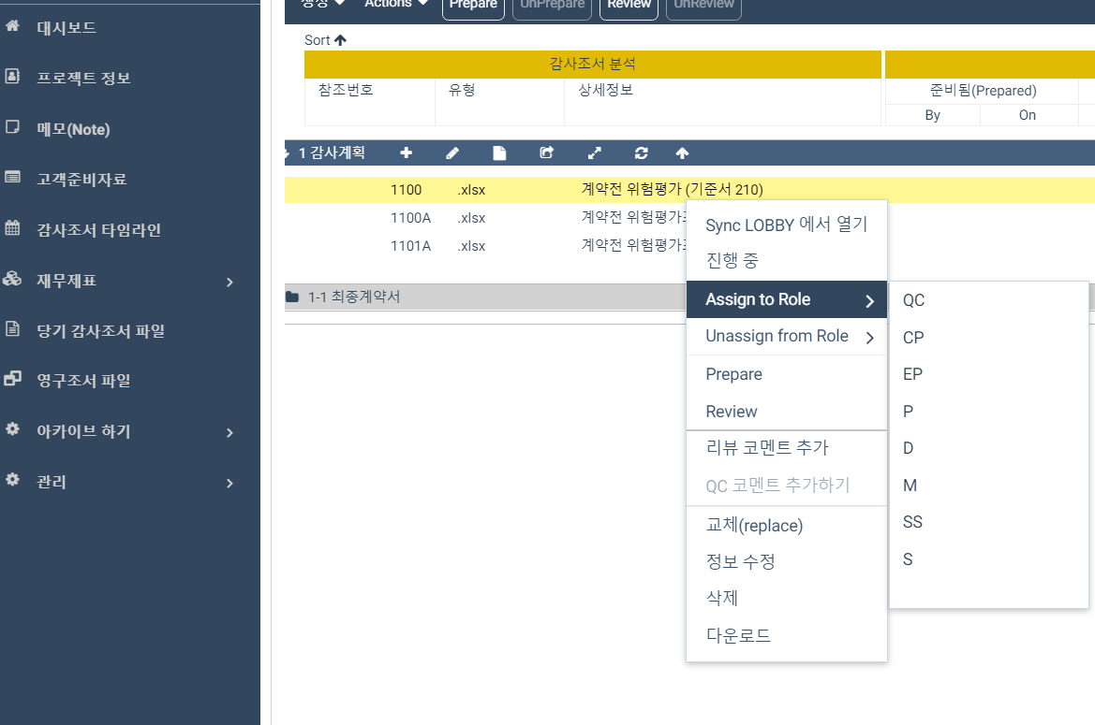Click the upload arrow icon

[682, 152]
